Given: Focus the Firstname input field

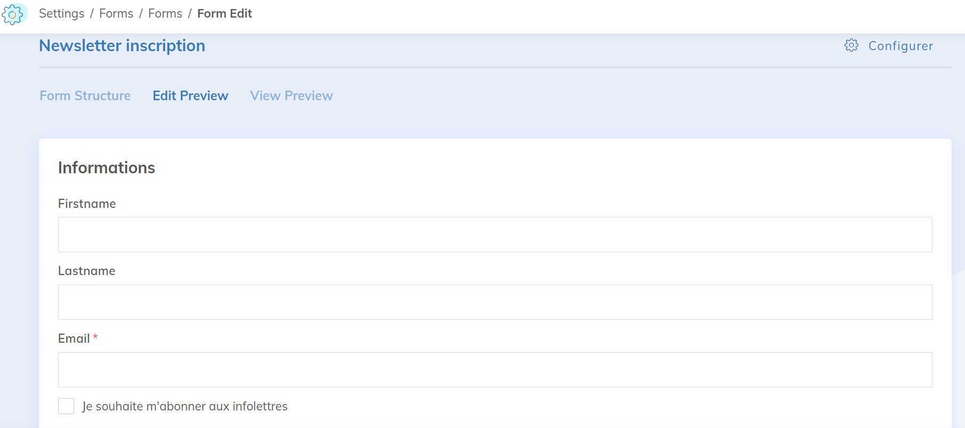Looking at the screenshot, I should [495, 235].
